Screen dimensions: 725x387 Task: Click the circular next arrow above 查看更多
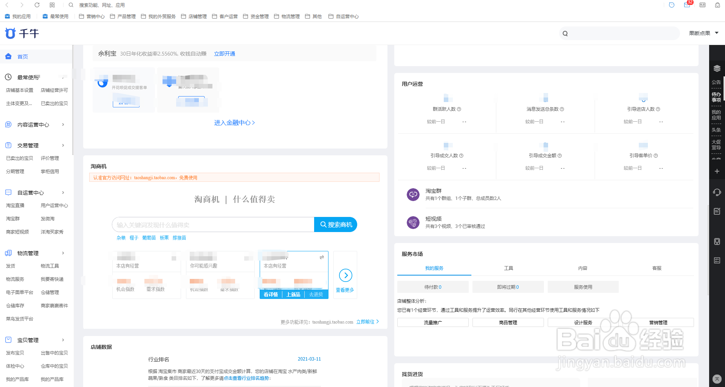345,275
